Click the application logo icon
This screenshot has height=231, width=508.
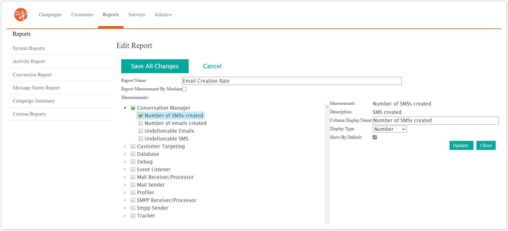(x=21, y=15)
